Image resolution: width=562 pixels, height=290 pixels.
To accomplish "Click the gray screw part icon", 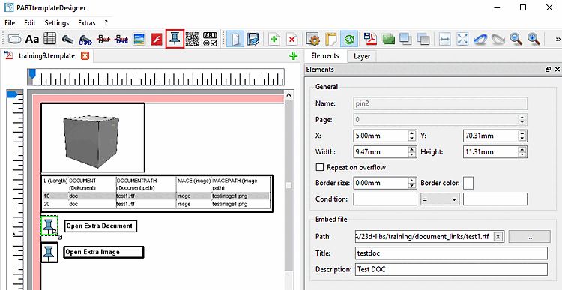I will tap(67, 39).
